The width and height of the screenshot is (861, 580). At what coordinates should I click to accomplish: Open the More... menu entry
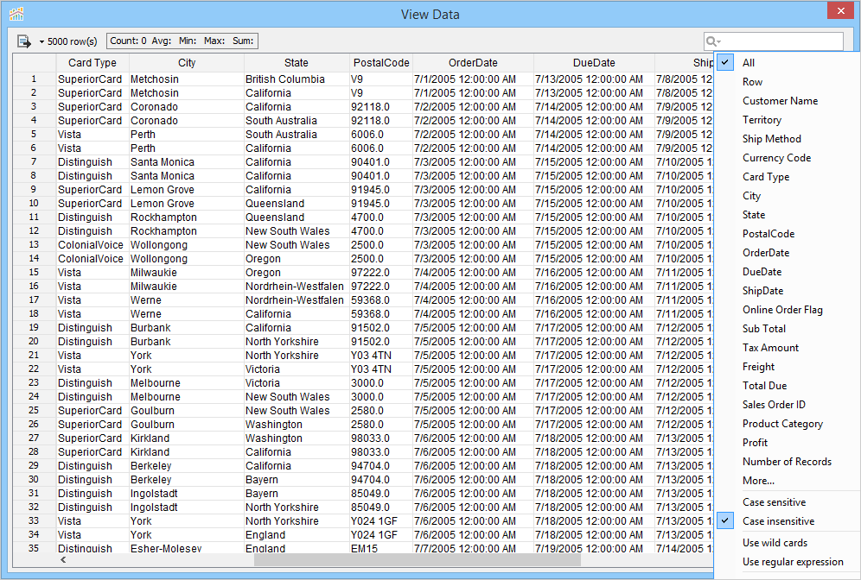tap(787, 481)
